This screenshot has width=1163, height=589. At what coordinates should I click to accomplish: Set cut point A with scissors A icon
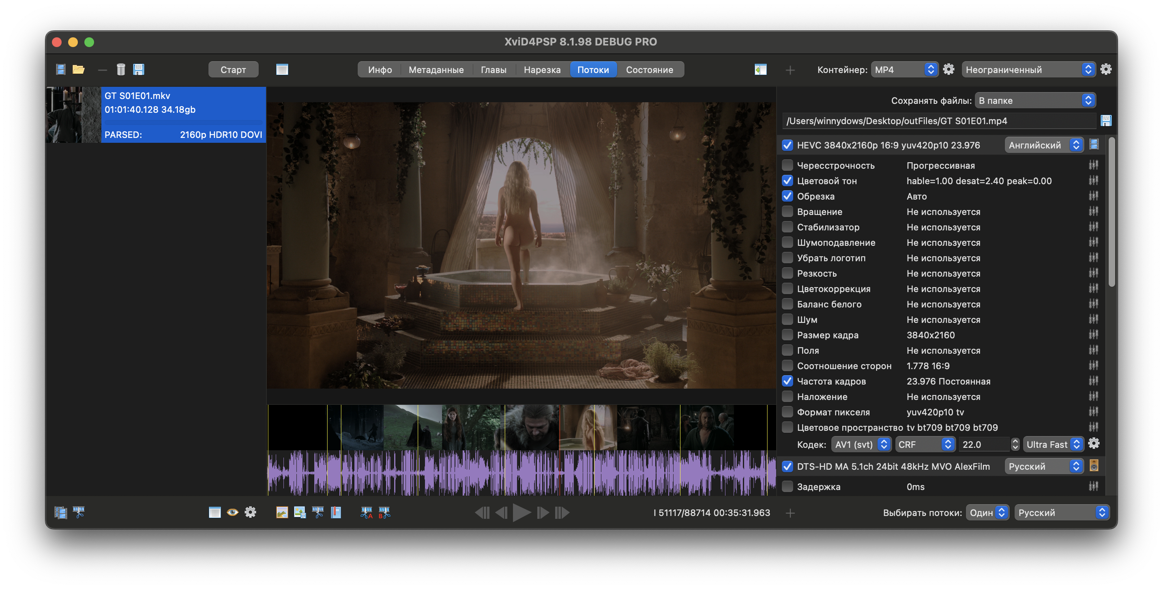(x=366, y=512)
